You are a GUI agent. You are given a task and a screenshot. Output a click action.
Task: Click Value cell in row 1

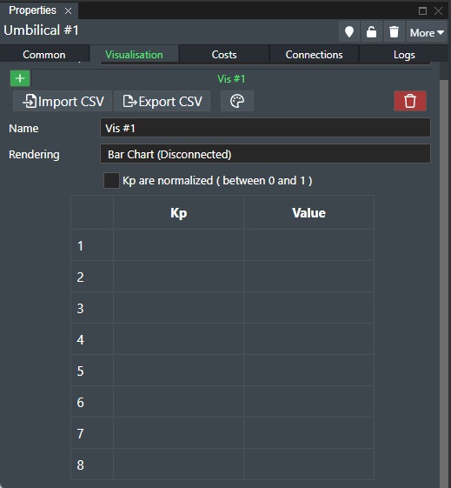pos(309,245)
